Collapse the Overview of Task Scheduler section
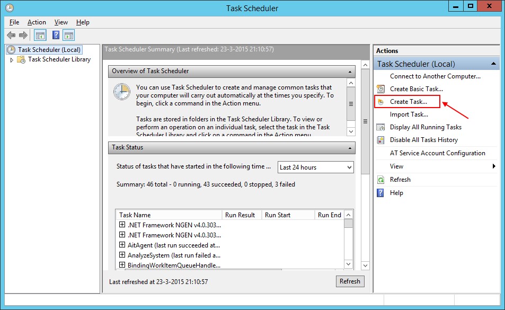Screen dimensions: 505x310 (350, 71)
